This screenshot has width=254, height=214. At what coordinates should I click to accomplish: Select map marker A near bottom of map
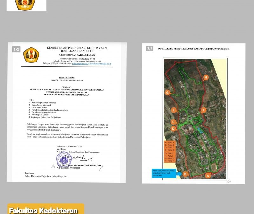(x=208, y=175)
